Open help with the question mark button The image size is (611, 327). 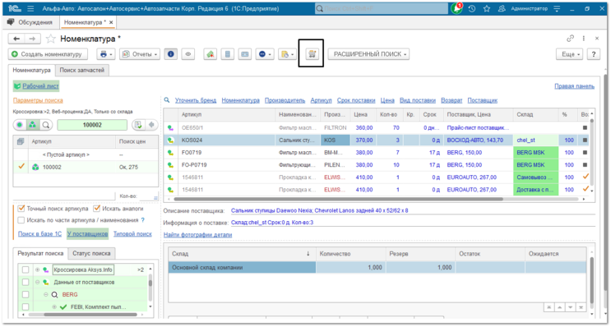[x=594, y=54]
